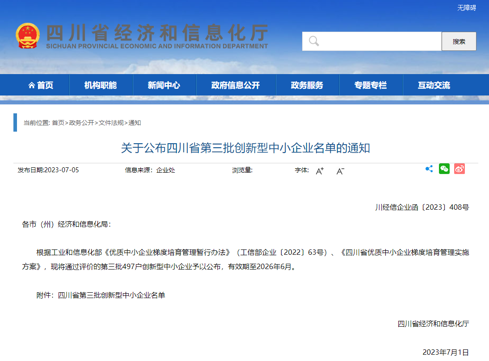This screenshot has height=361, width=489.
Task: Expand the 互动交流 section
Action: tap(434, 85)
